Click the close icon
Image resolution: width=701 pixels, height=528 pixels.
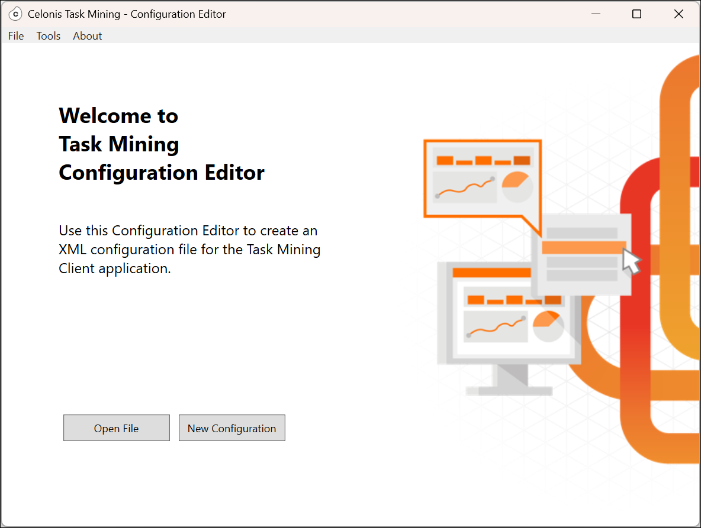[679, 14]
